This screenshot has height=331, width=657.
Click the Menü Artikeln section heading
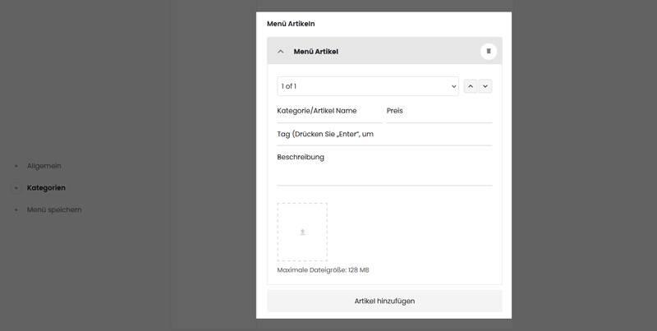(x=291, y=24)
